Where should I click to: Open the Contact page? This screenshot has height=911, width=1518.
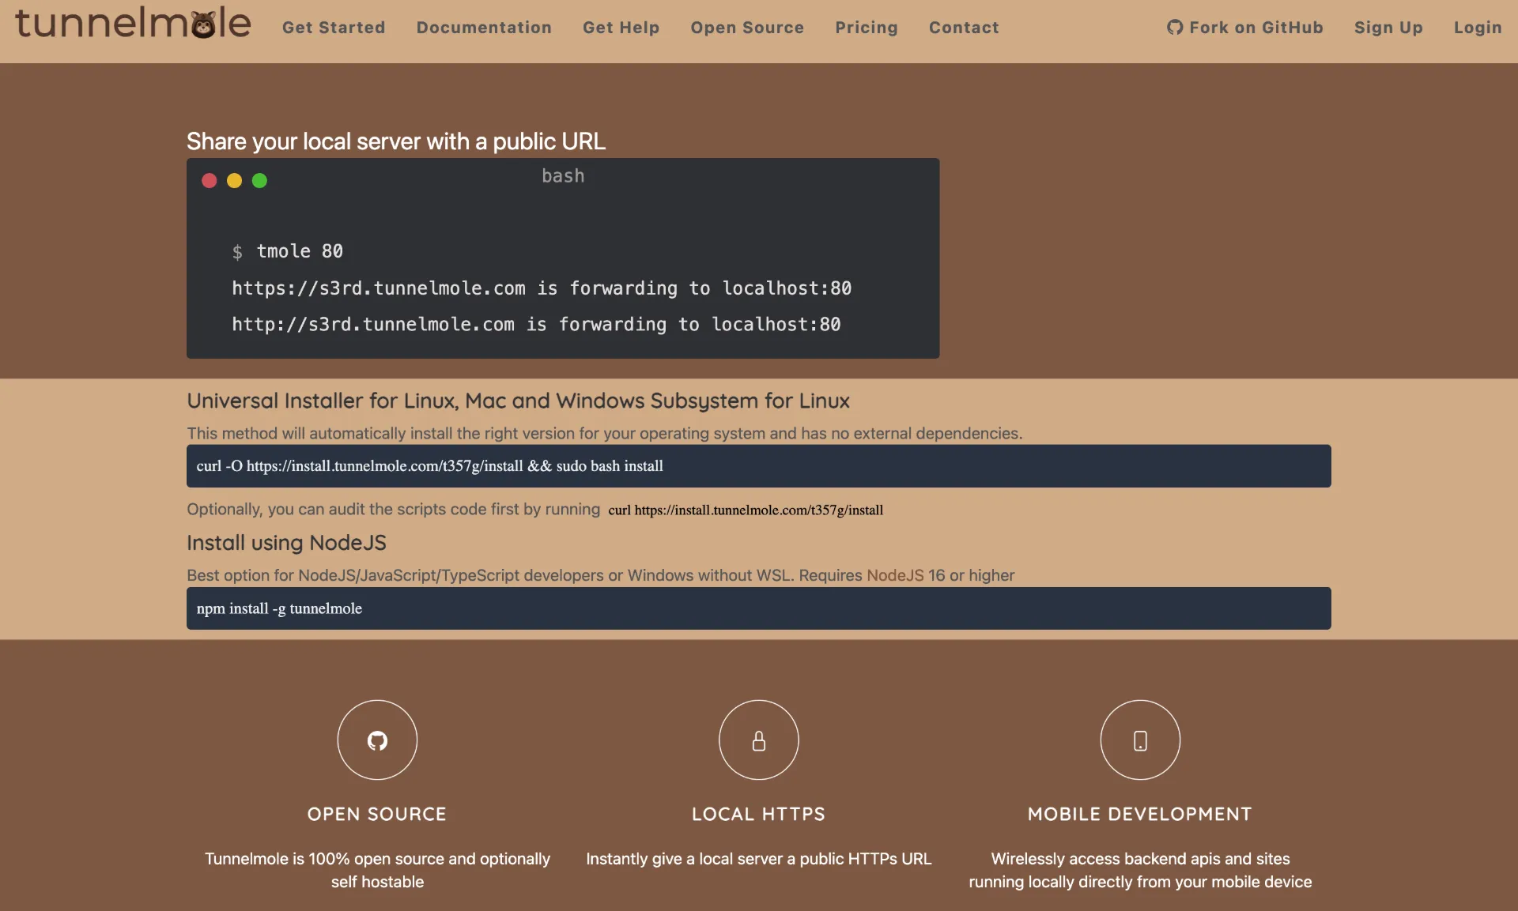[964, 27]
